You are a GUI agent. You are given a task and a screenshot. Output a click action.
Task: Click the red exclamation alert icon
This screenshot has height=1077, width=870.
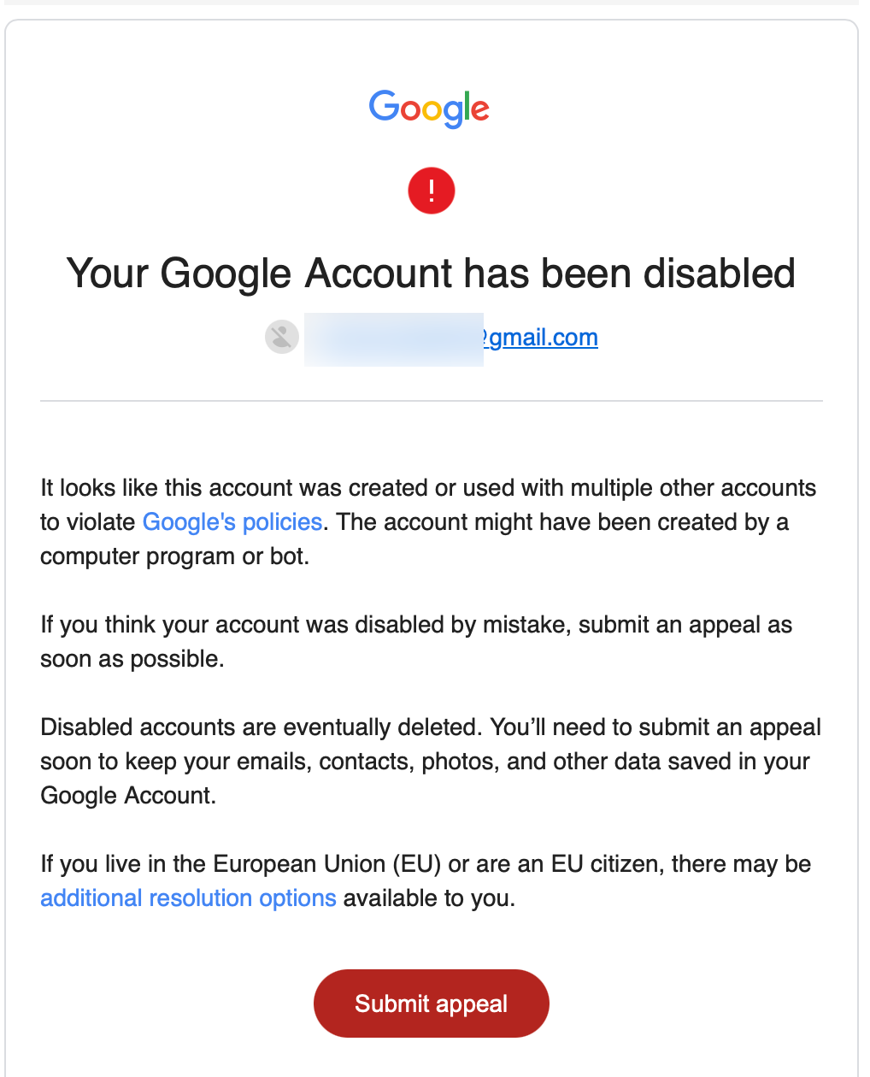point(432,191)
